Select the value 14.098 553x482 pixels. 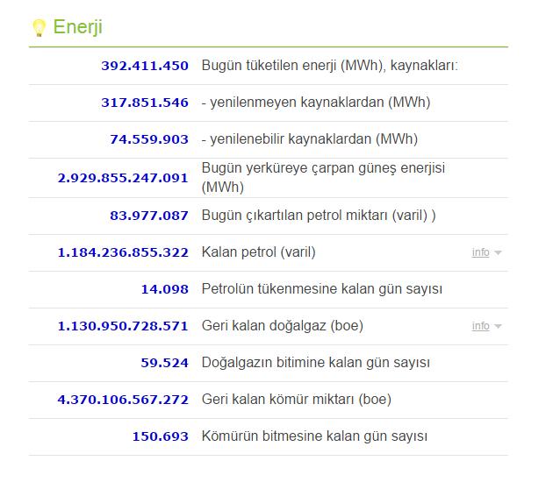pyautogui.click(x=165, y=289)
